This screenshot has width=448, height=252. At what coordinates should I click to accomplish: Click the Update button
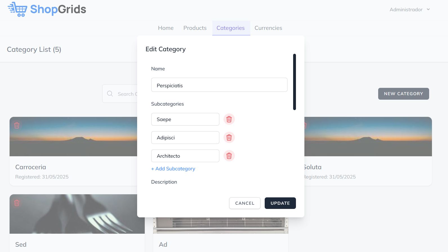pyautogui.click(x=280, y=203)
